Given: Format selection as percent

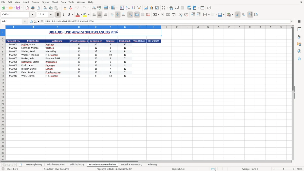Looking at the screenshot, I should (x=162, y=14).
